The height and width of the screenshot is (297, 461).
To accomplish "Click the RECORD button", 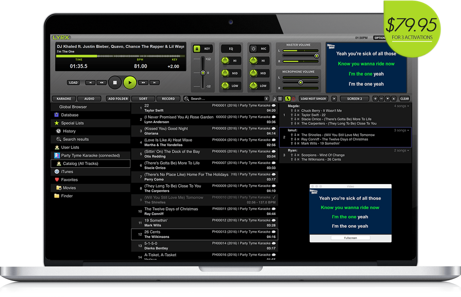I will [x=168, y=99].
